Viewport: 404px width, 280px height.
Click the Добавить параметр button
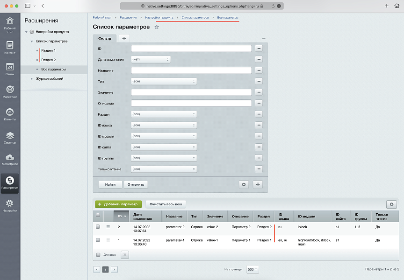(118, 204)
